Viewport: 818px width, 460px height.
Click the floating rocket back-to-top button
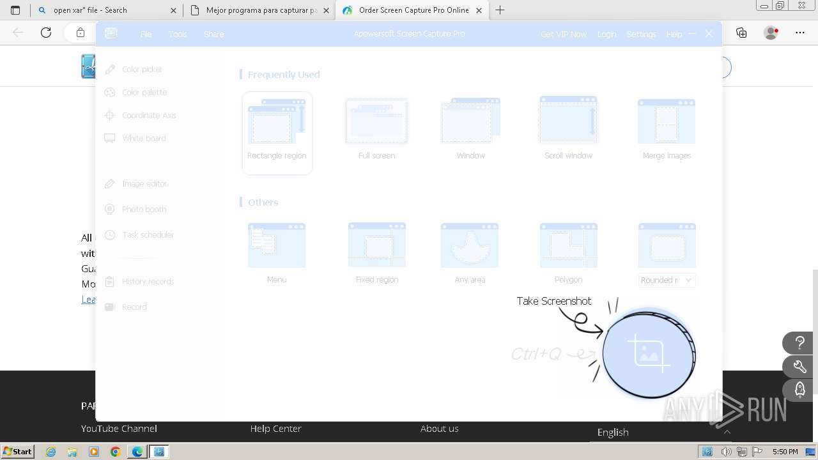click(799, 390)
